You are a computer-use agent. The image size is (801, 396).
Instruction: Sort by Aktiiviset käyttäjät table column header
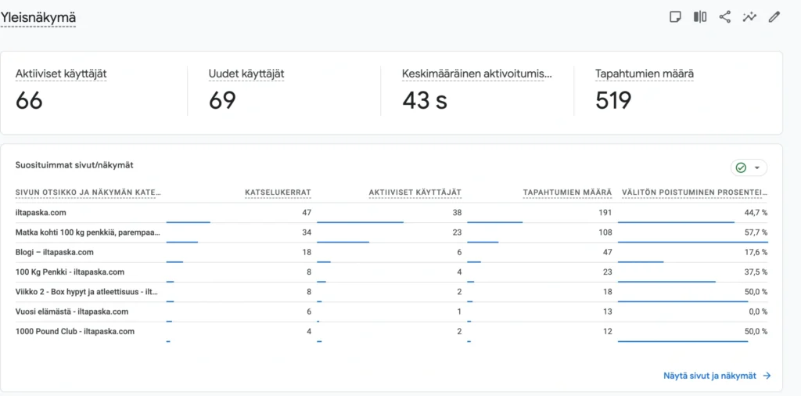click(415, 193)
